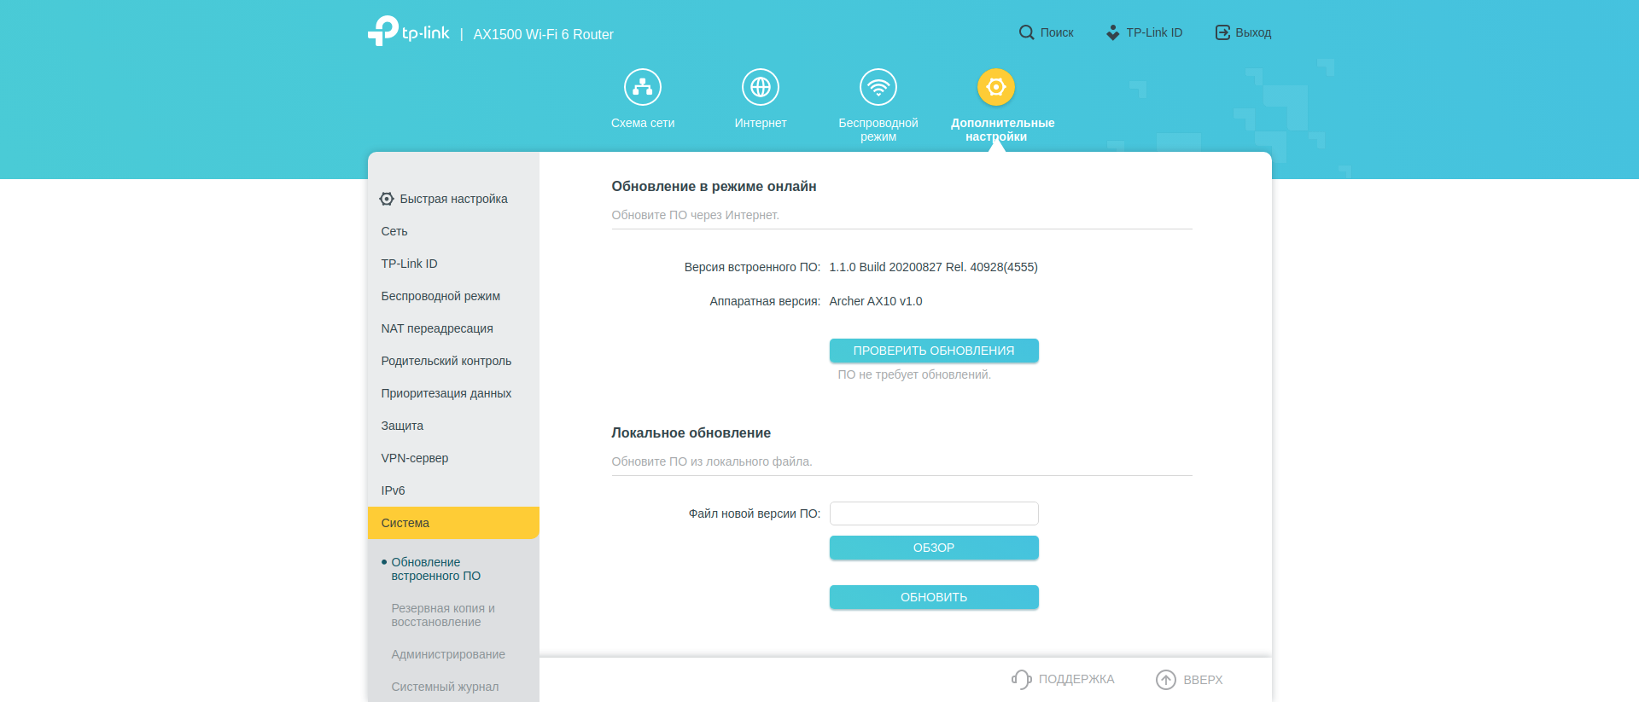Expand the Сеть sidebar section
The height and width of the screenshot is (702, 1639).
click(x=394, y=231)
